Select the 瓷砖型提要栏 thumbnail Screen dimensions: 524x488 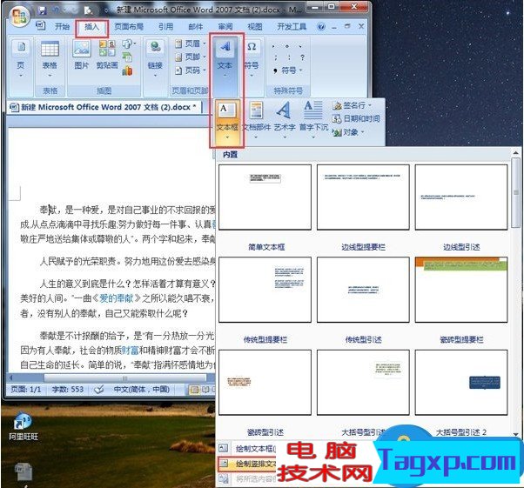tap(461, 290)
